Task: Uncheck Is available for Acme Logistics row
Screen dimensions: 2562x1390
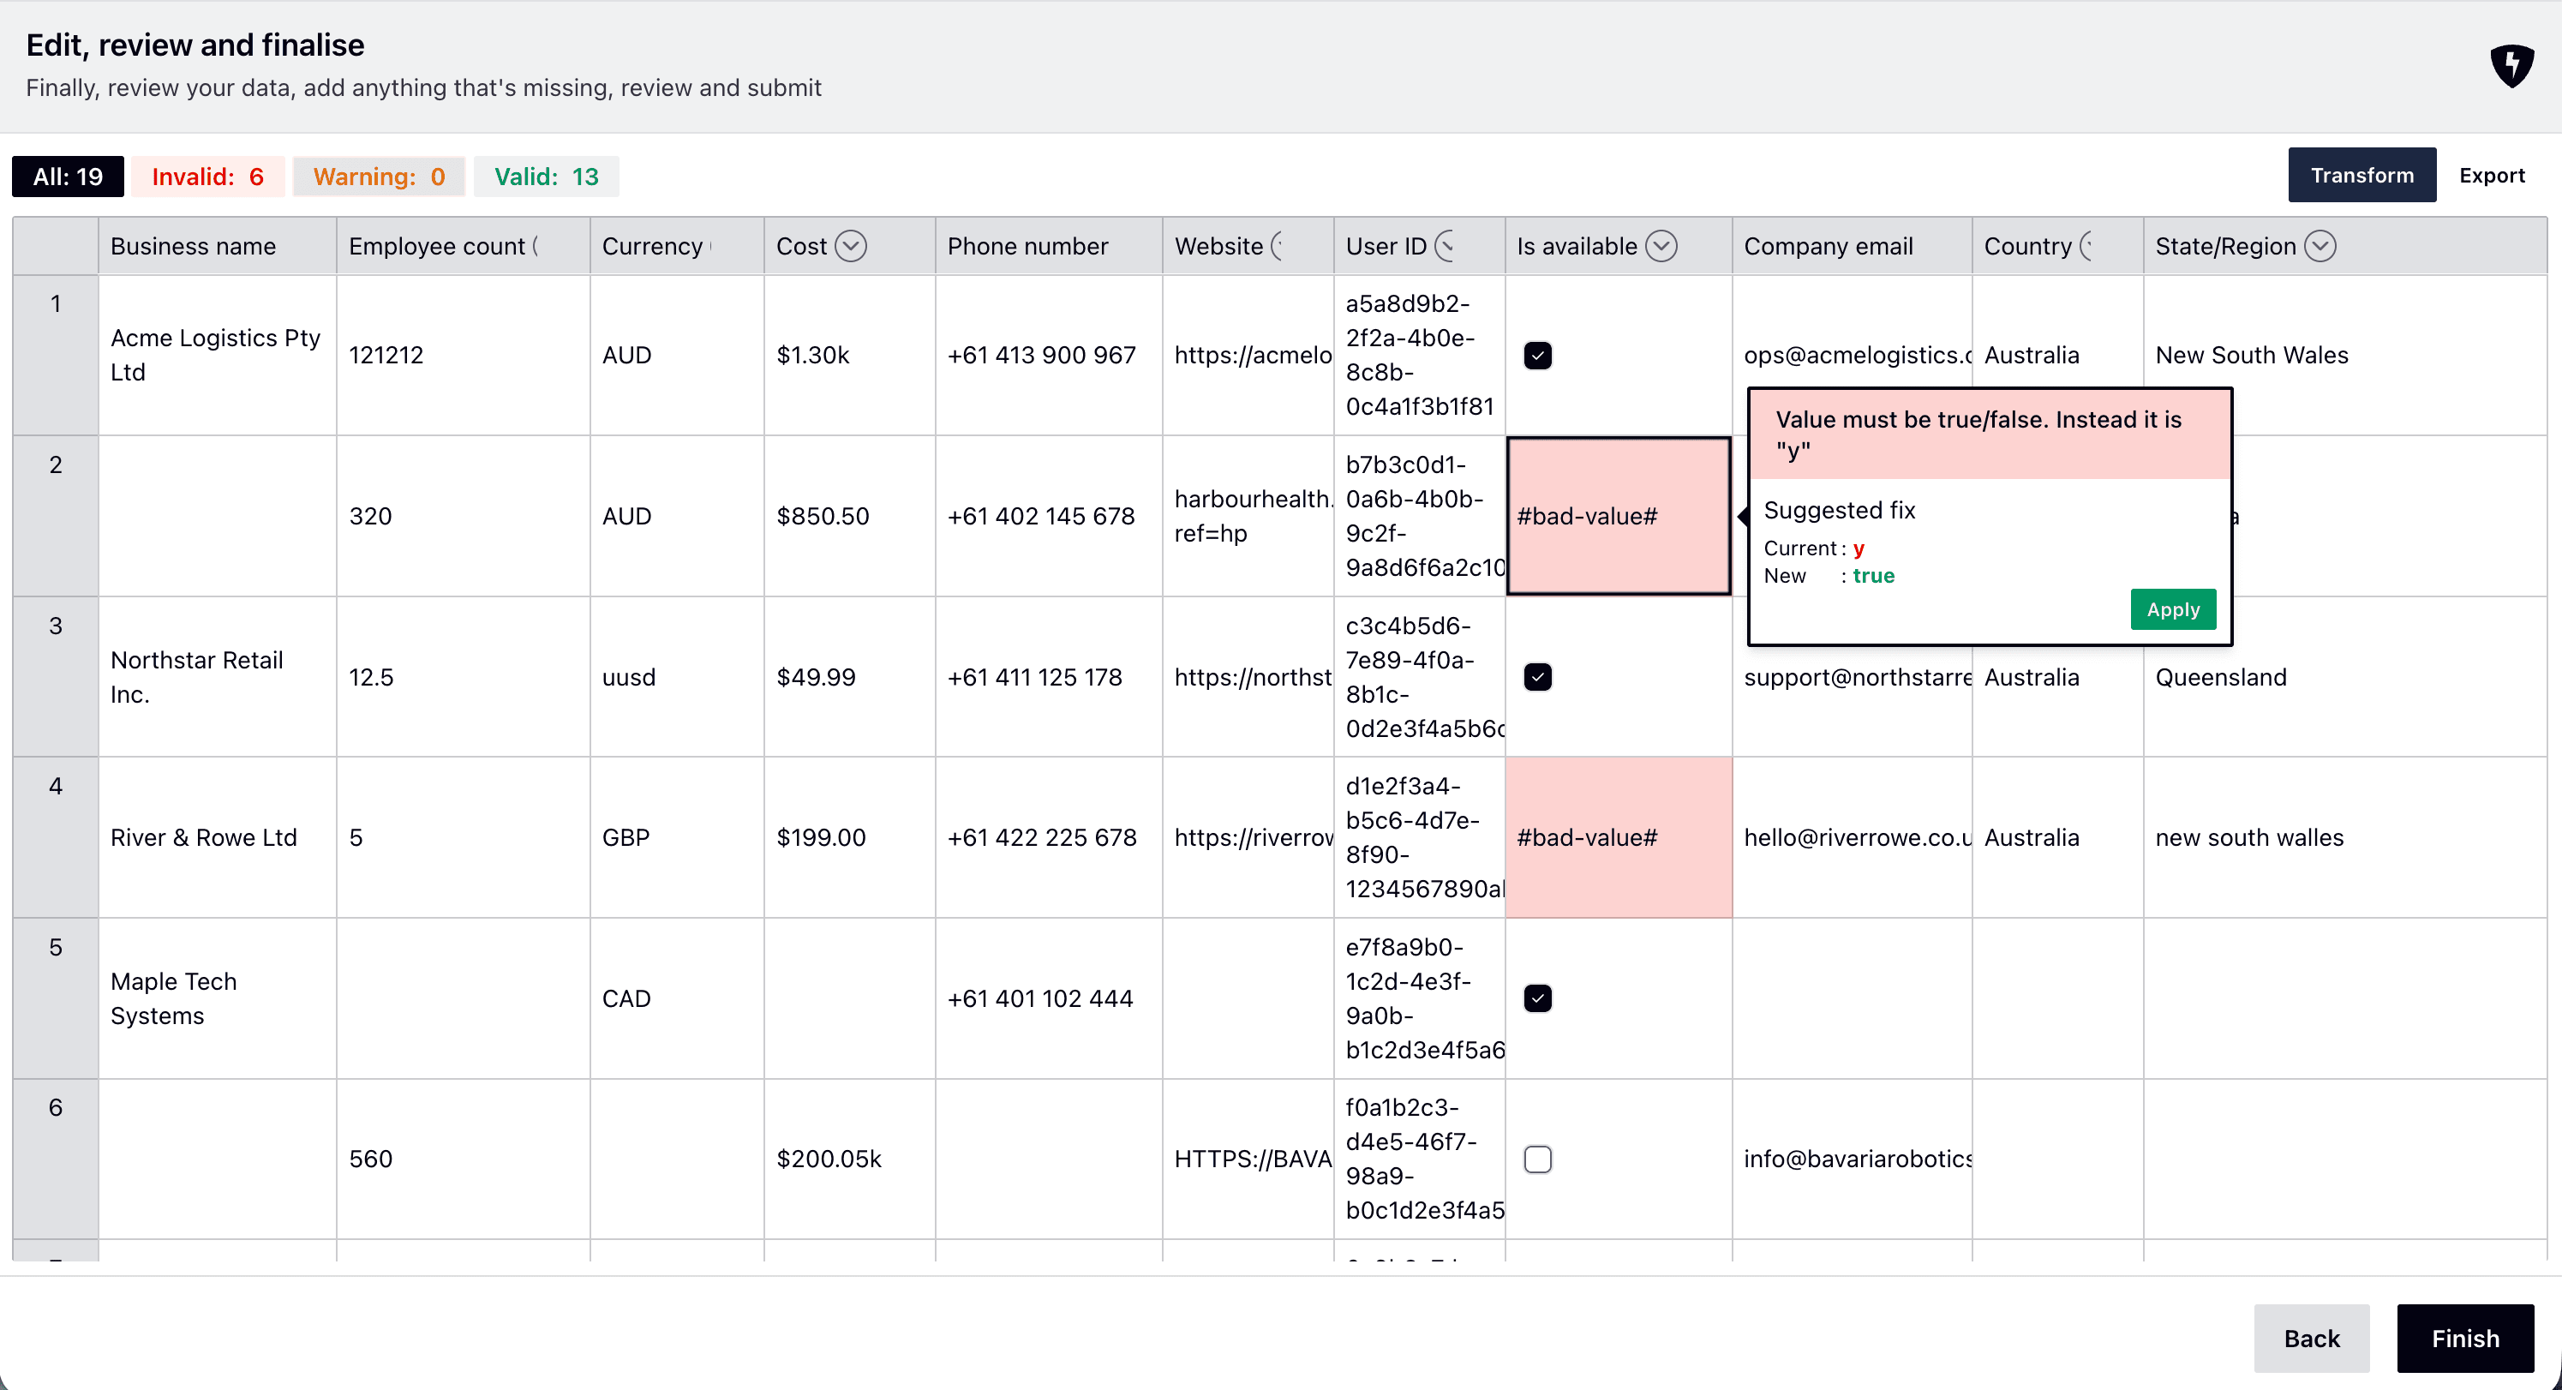Action: click(1537, 355)
